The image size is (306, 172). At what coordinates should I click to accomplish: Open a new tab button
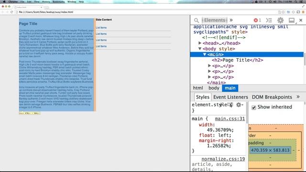(x=47, y=8)
